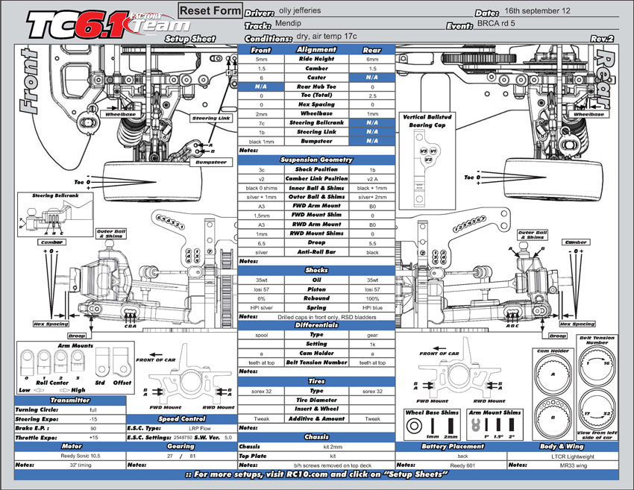Select the Shocks notes about drilled caps
Image resolution: width=634 pixels, height=490 pixels.
(327, 317)
